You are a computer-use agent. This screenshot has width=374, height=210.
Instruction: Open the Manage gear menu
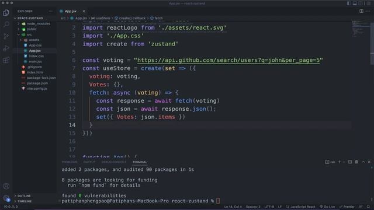coord(6,198)
